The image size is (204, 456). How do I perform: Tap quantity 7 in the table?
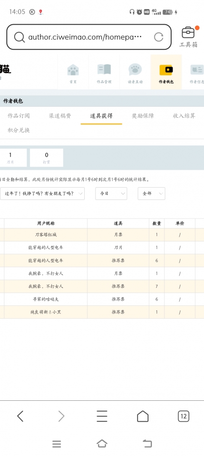coord(157,287)
